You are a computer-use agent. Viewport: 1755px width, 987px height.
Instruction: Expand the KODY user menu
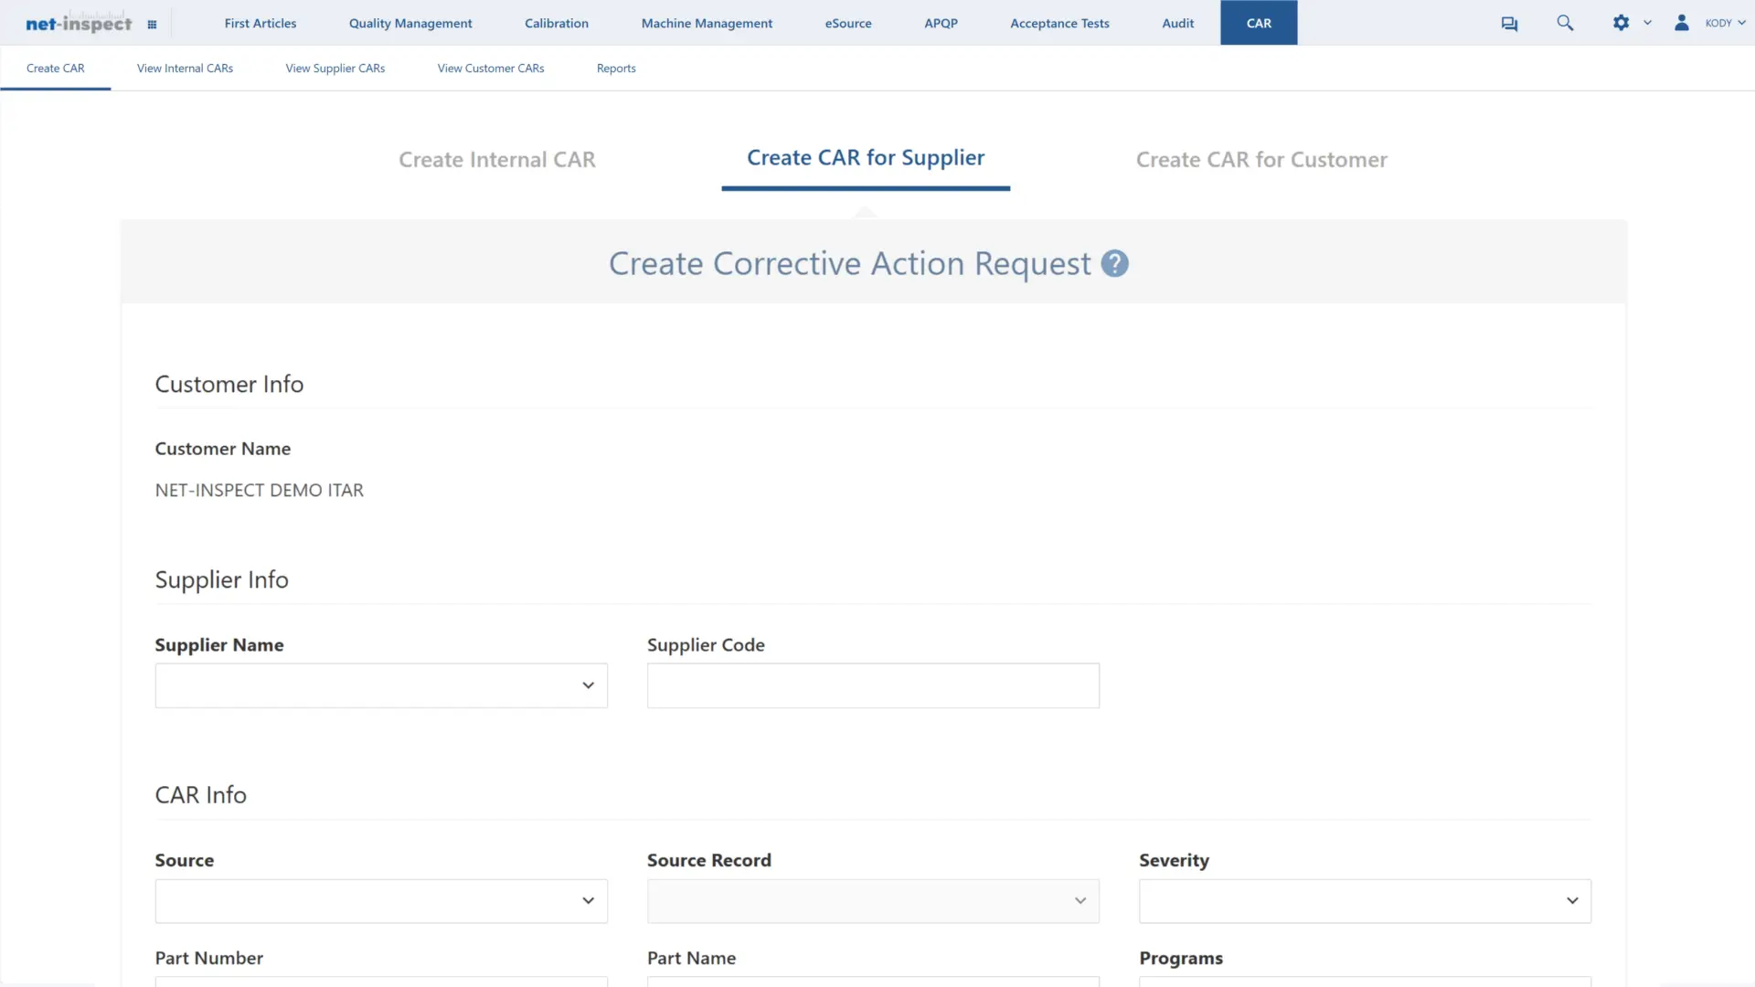(x=1722, y=23)
